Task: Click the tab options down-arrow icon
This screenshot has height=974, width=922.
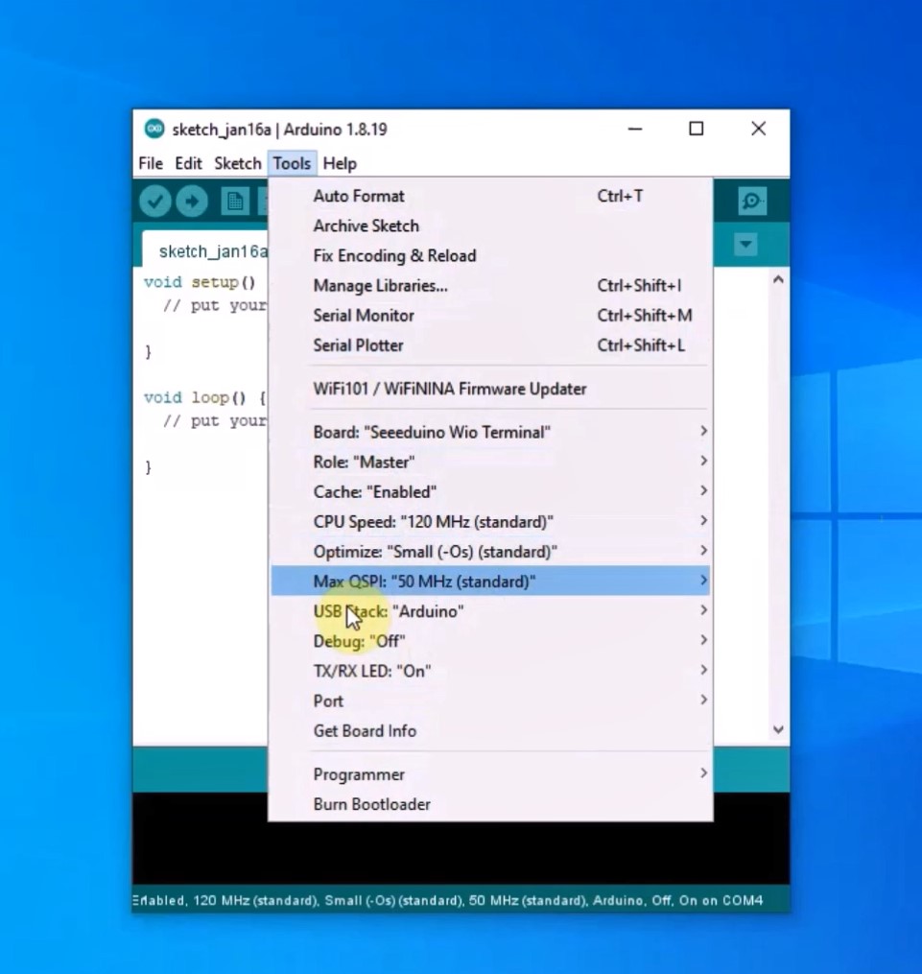Action: click(x=745, y=245)
